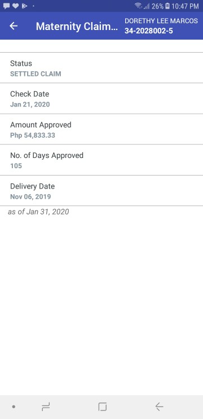This screenshot has height=419, width=203.
Task: Tap the SS number 34-2028002-5
Action: coord(148,31)
